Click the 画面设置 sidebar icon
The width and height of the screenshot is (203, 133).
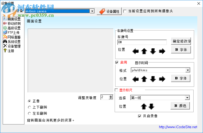tap(5, 19)
